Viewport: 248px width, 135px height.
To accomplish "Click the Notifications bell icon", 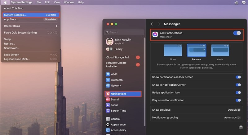I will point(108,94).
